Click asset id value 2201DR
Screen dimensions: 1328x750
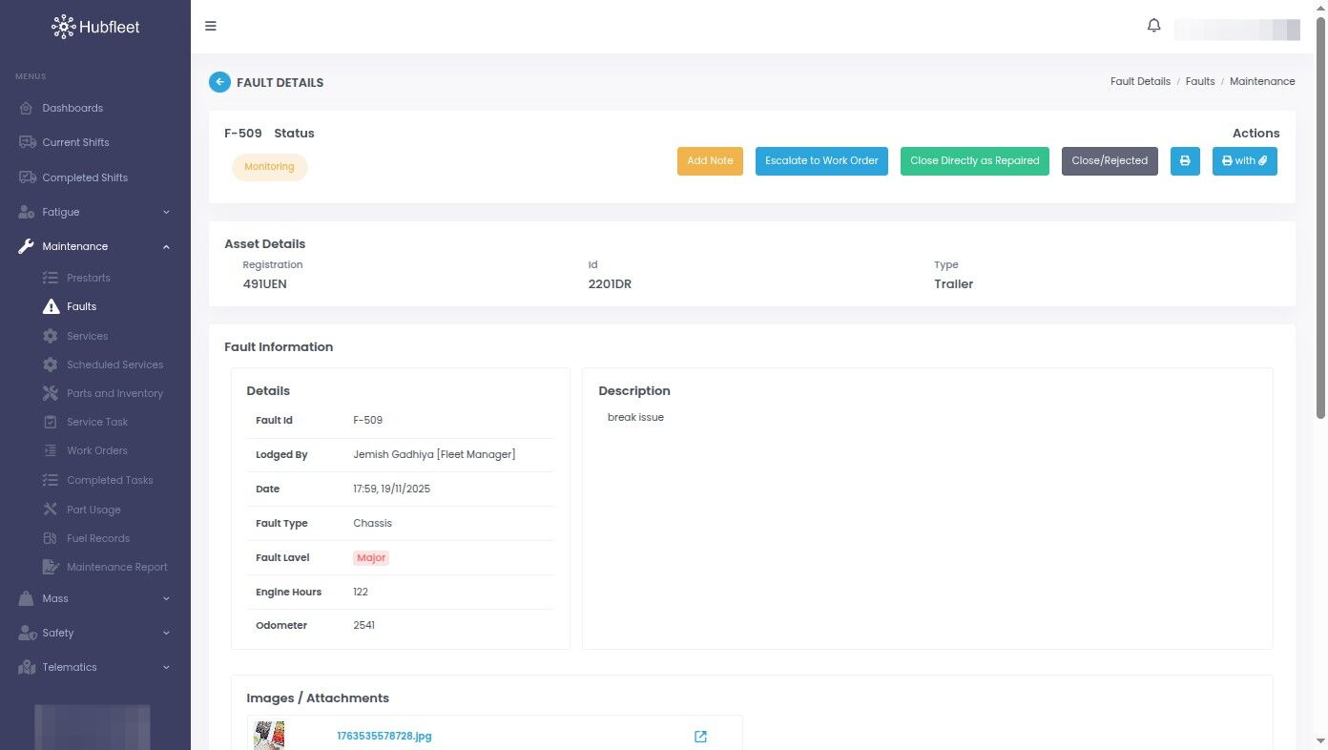click(x=610, y=283)
